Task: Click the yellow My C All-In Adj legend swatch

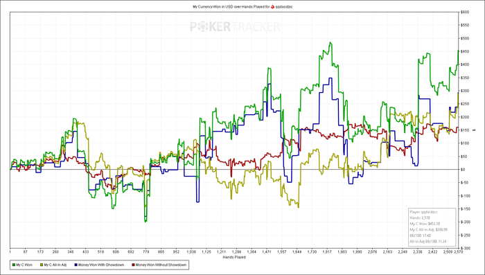Action: pyautogui.click(x=41, y=265)
